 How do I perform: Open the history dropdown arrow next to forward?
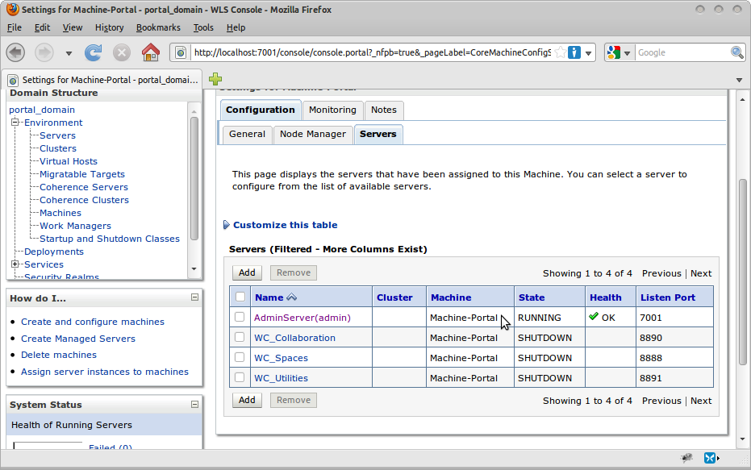pyautogui.click(x=69, y=53)
